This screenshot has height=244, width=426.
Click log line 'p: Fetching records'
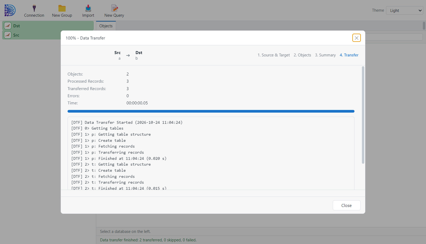coord(103,146)
